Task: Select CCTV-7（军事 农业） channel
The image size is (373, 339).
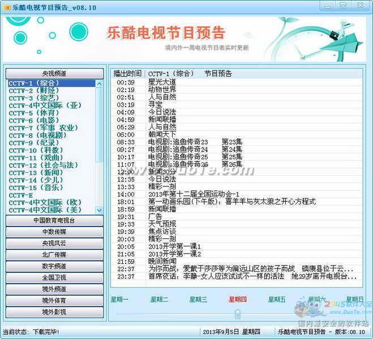Action: (x=52, y=128)
